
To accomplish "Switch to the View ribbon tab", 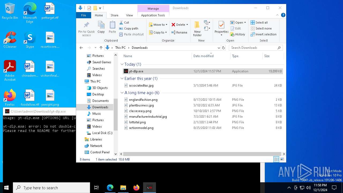I will (129, 15).
